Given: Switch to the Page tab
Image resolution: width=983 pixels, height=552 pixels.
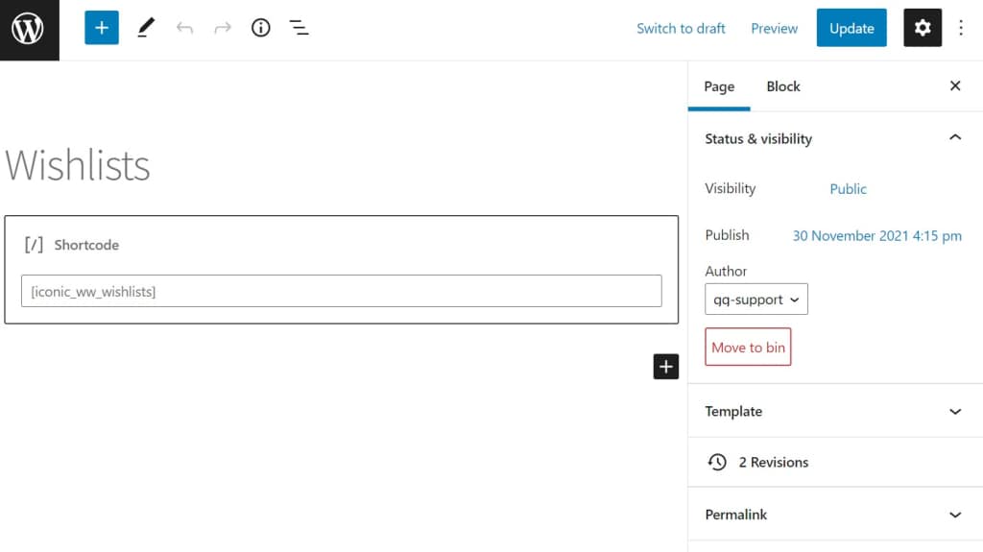Looking at the screenshot, I should (x=719, y=86).
